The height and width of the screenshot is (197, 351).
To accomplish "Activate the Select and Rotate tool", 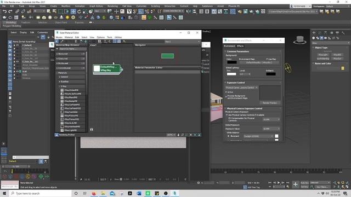I will [79, 11].
